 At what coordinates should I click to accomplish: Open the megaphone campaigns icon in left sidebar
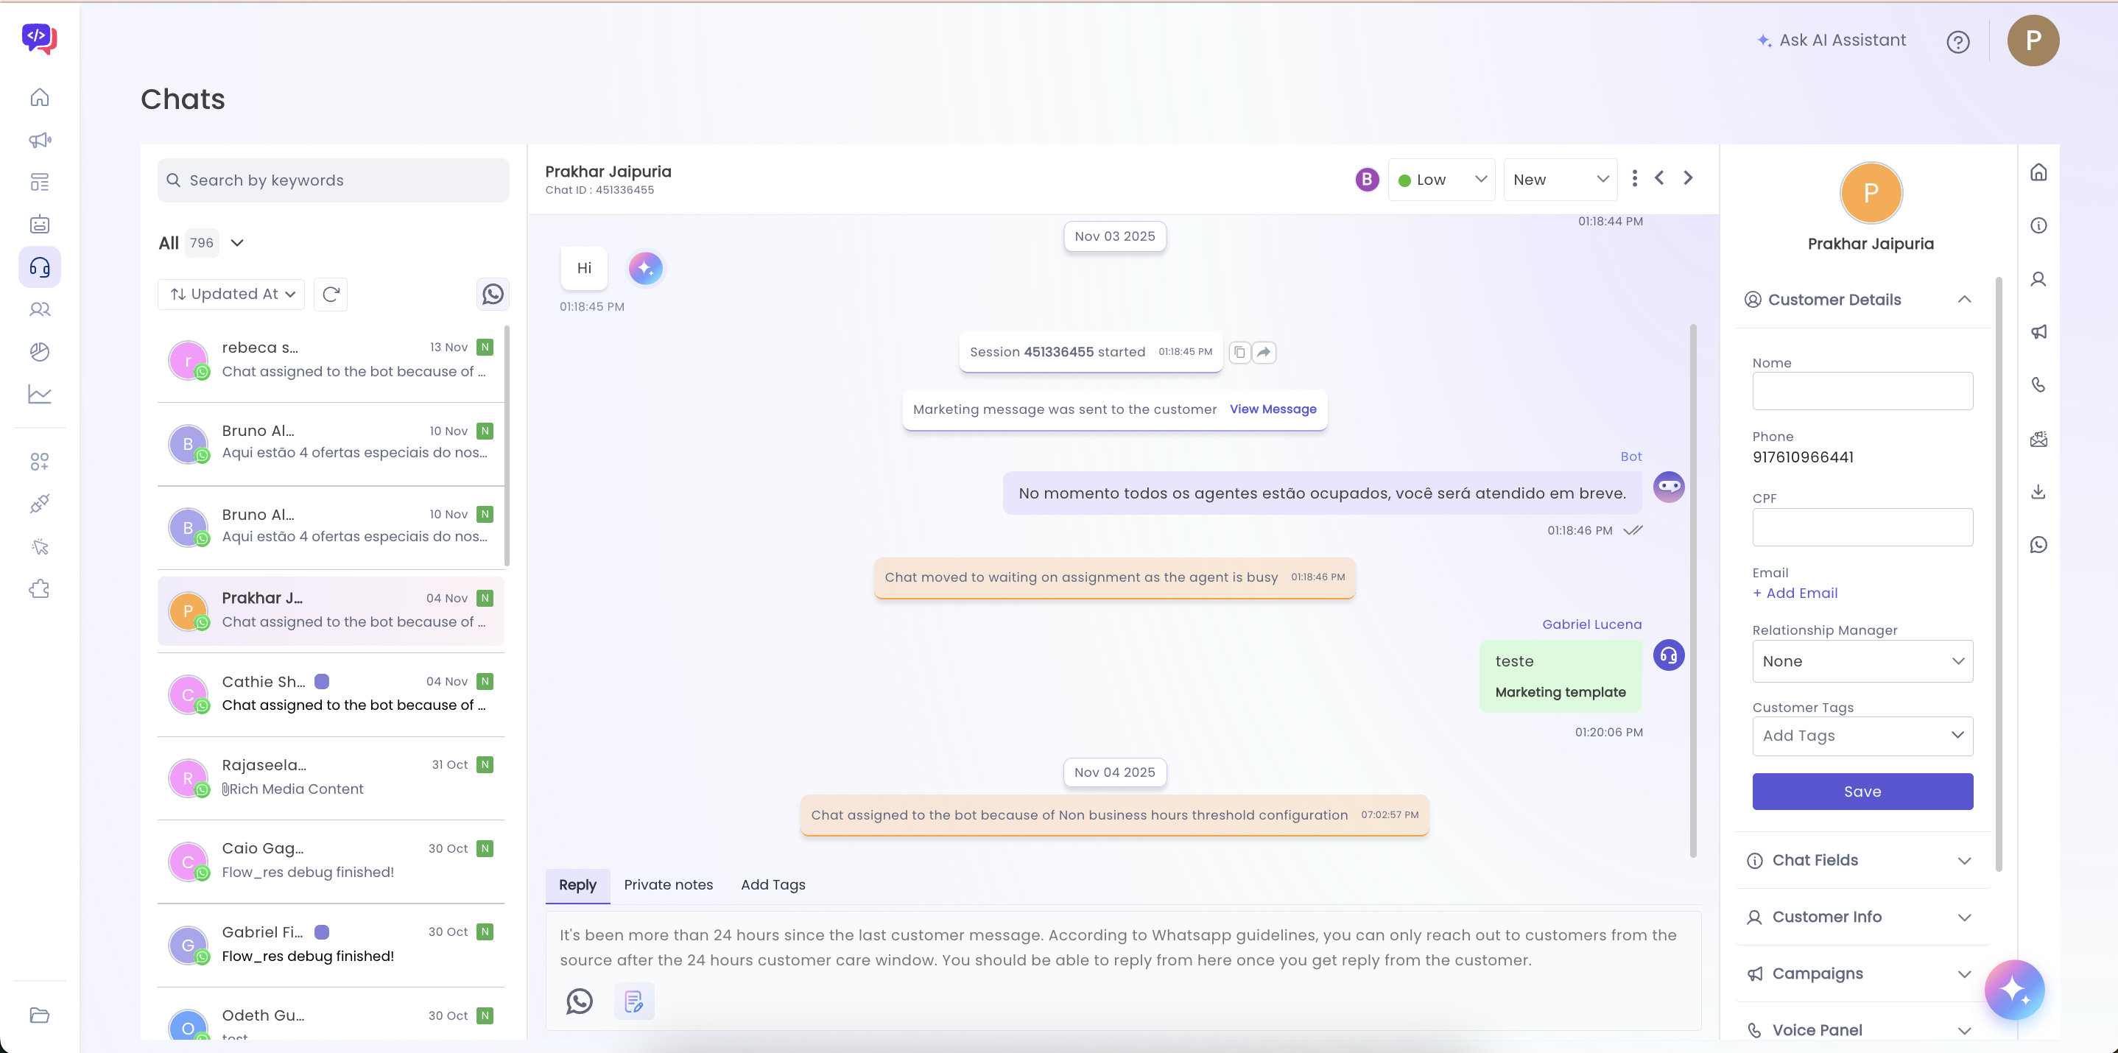click(x=40, y=140)
